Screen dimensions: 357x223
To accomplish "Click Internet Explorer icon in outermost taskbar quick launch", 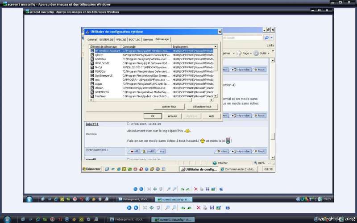I will click(x=38, y=219).
